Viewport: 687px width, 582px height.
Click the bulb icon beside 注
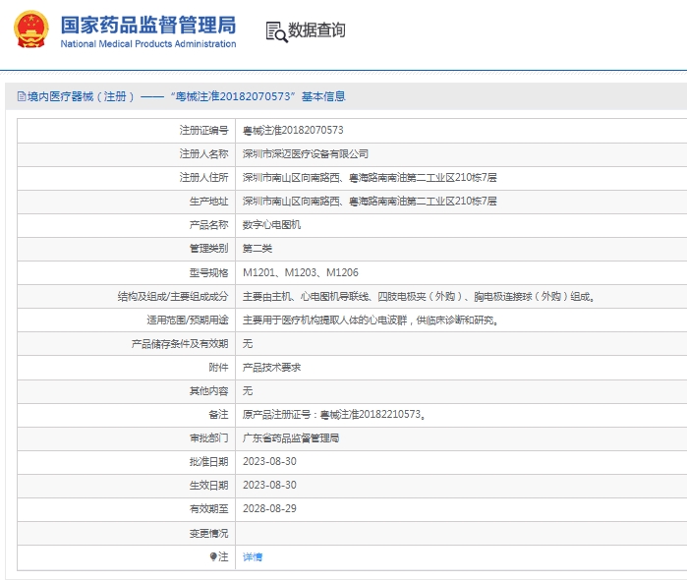pos(213,556)
